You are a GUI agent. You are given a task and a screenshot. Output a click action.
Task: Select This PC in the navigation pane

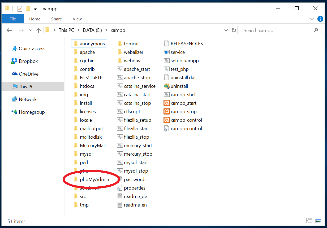click(x=33, y=86)
